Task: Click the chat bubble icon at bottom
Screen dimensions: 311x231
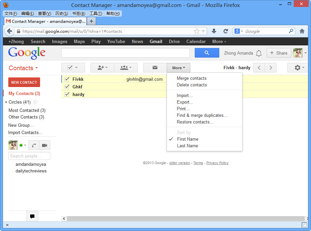Action: pos(32,216)
